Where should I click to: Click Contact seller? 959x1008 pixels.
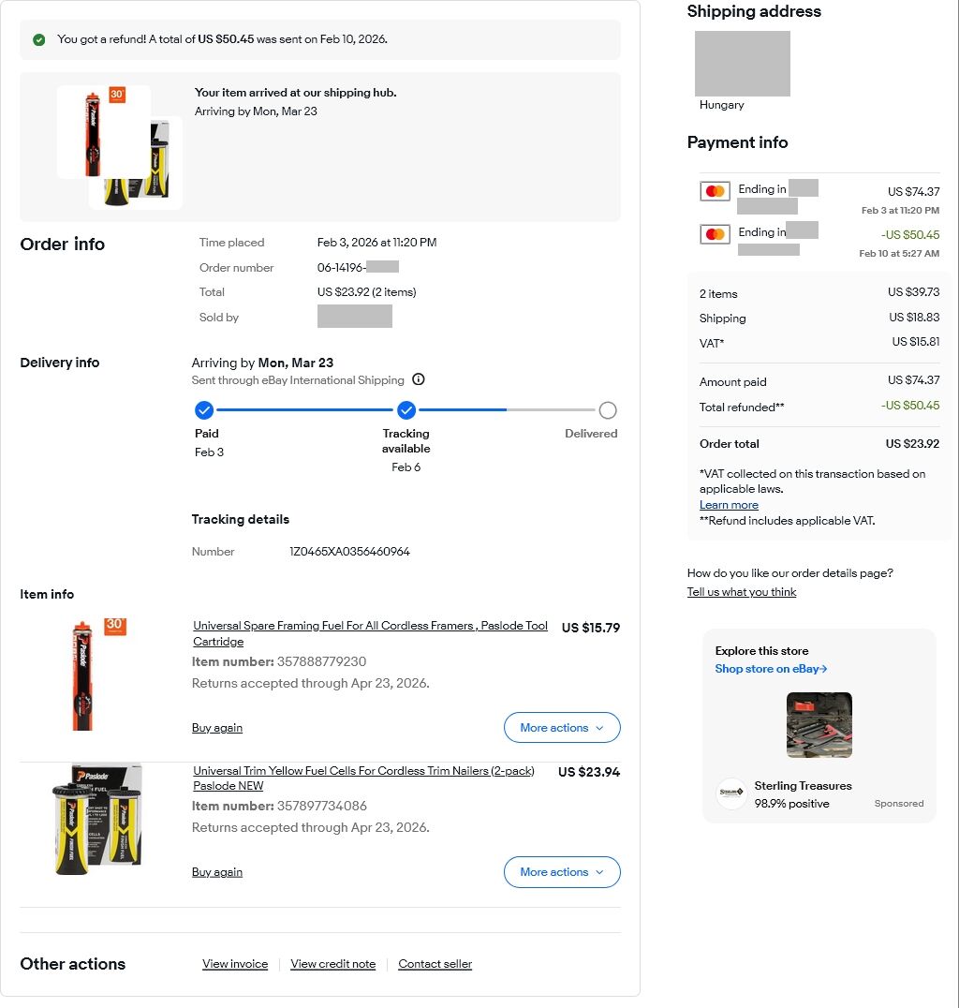pos(435,964)
